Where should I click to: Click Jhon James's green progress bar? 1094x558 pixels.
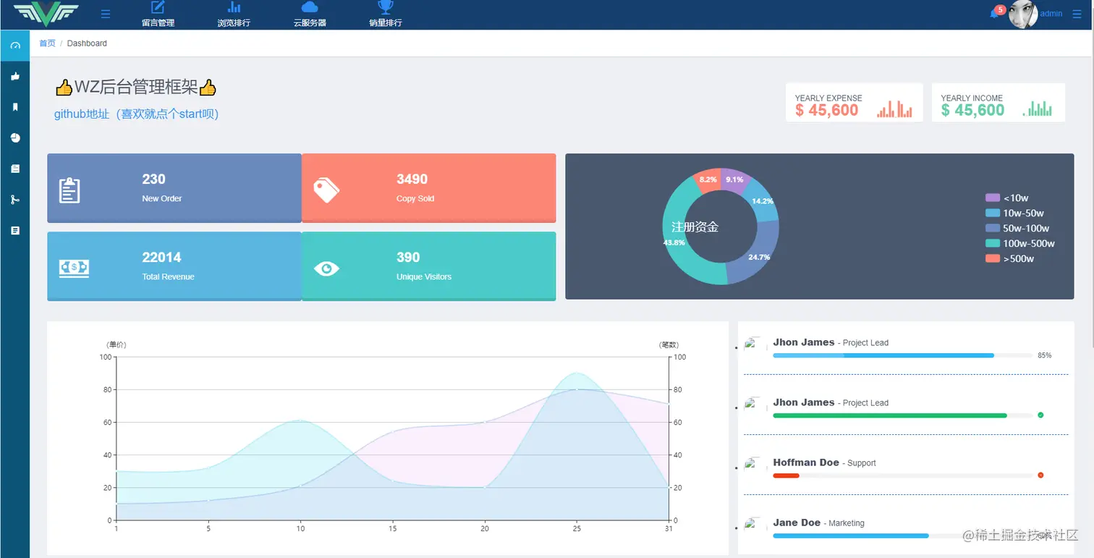890,415
